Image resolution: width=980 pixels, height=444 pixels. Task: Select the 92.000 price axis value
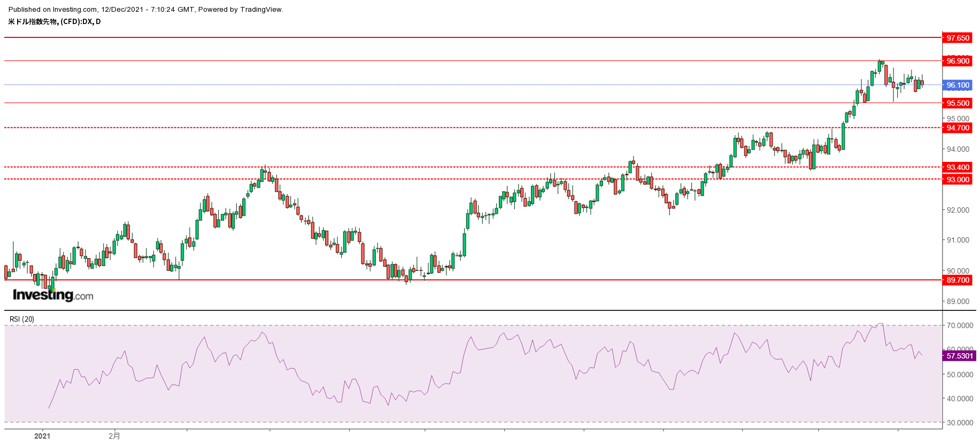point(958,210)
